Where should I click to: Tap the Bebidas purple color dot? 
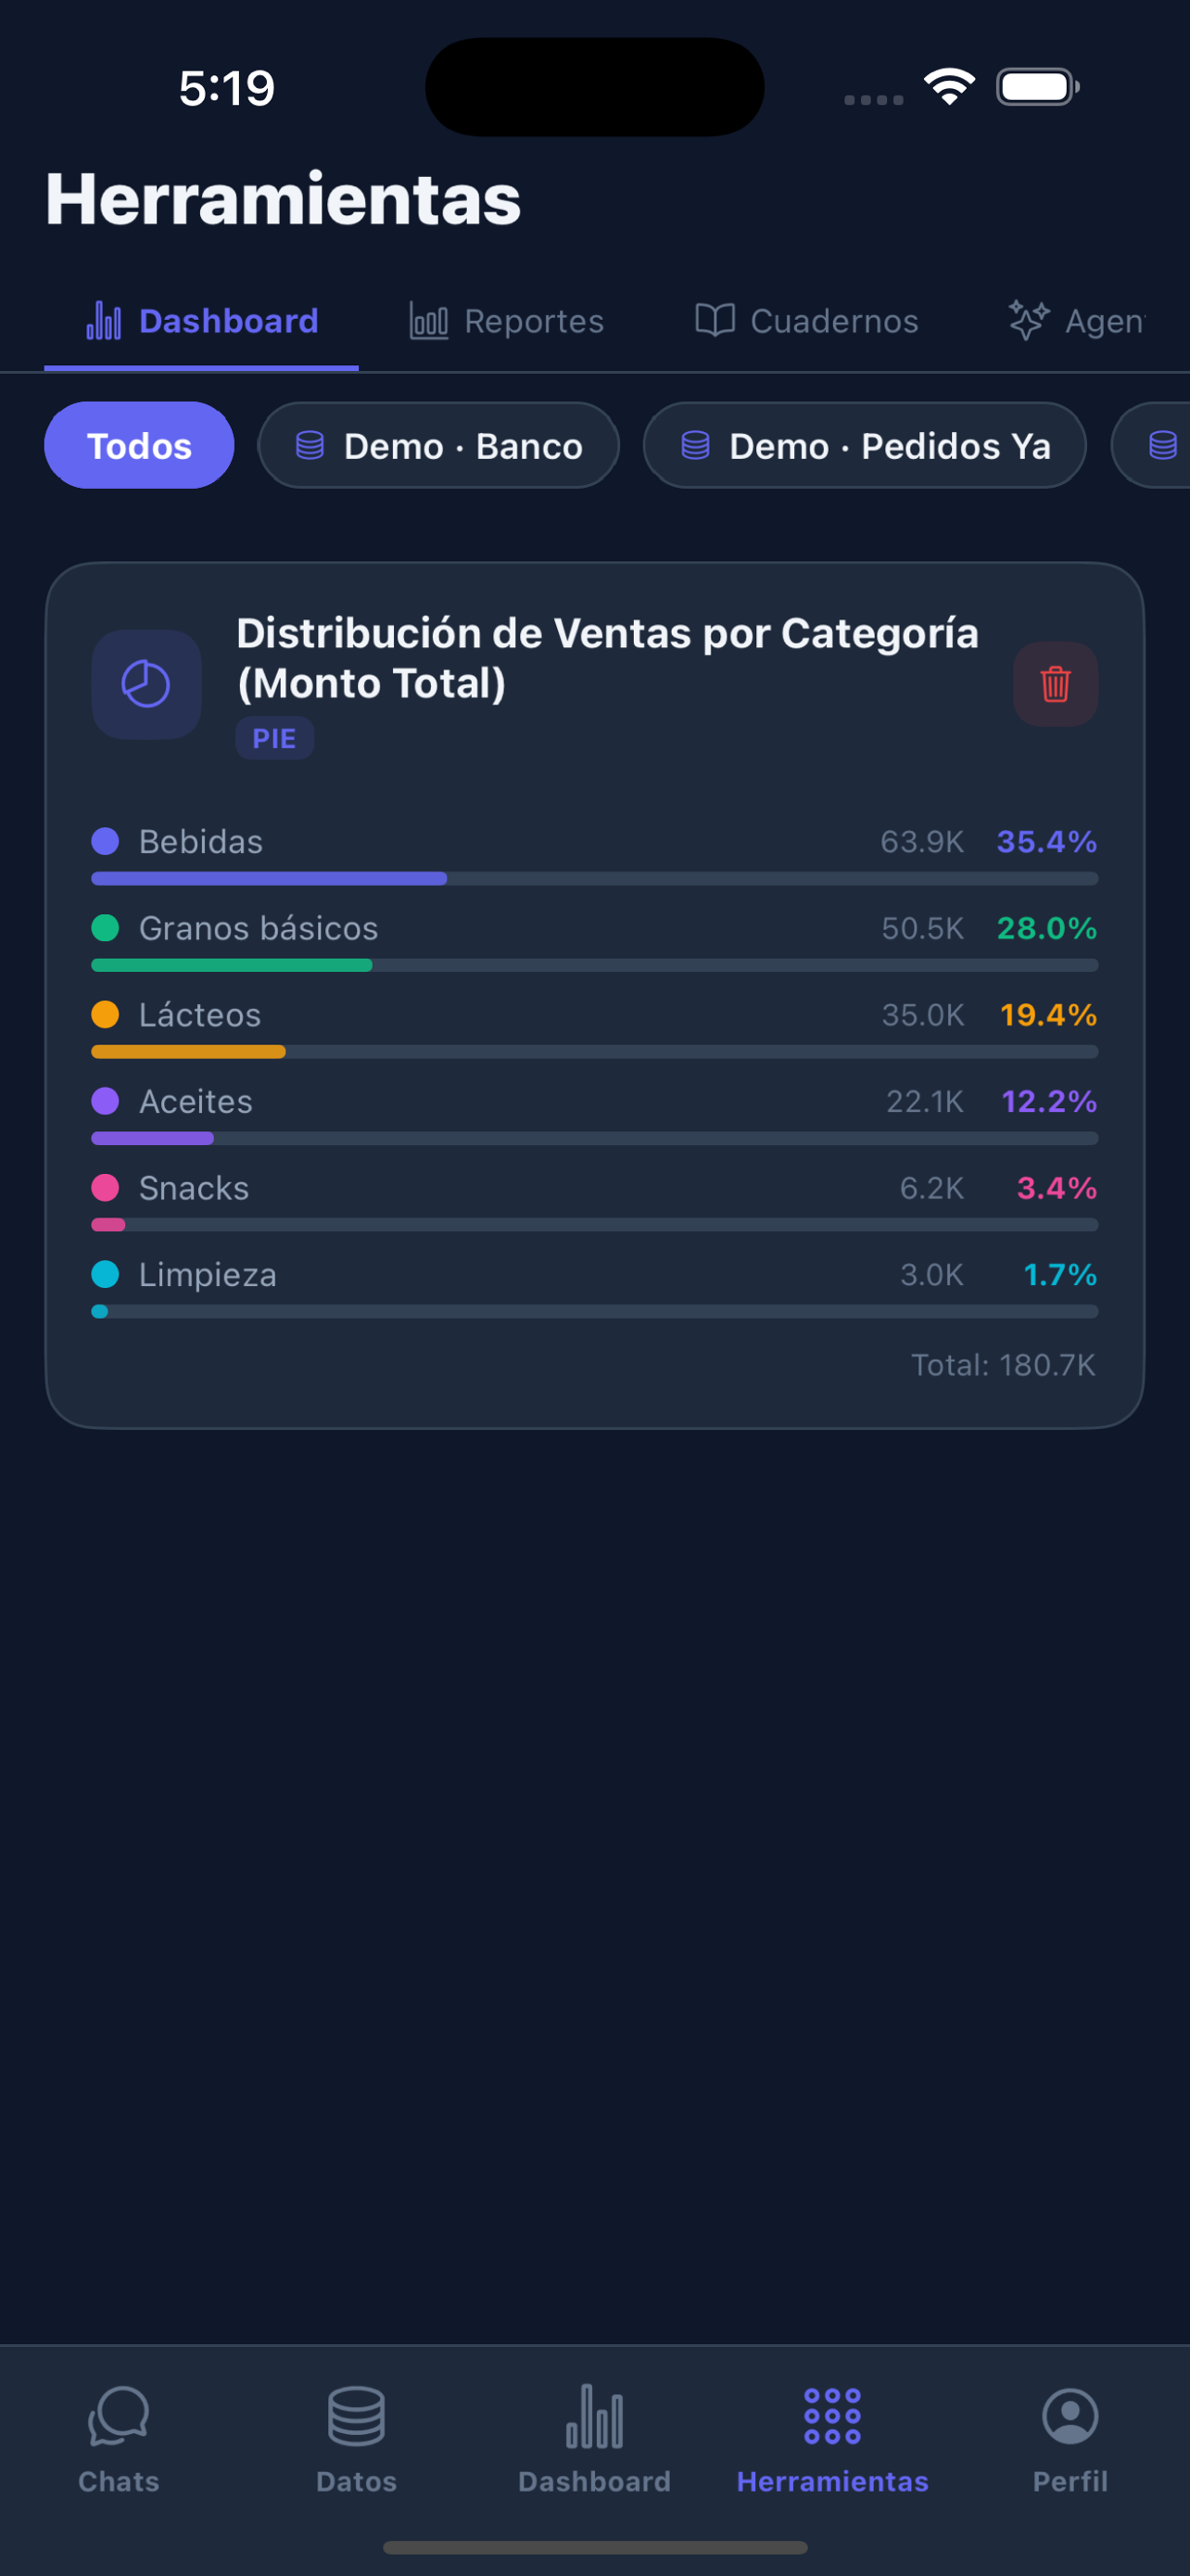(x=105, y=842)
